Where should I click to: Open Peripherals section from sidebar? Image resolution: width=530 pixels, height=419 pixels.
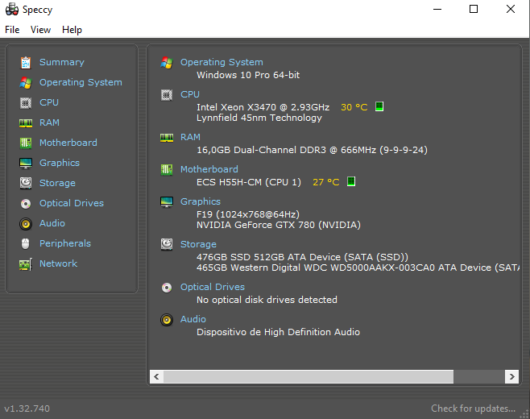tap(65, 243)
